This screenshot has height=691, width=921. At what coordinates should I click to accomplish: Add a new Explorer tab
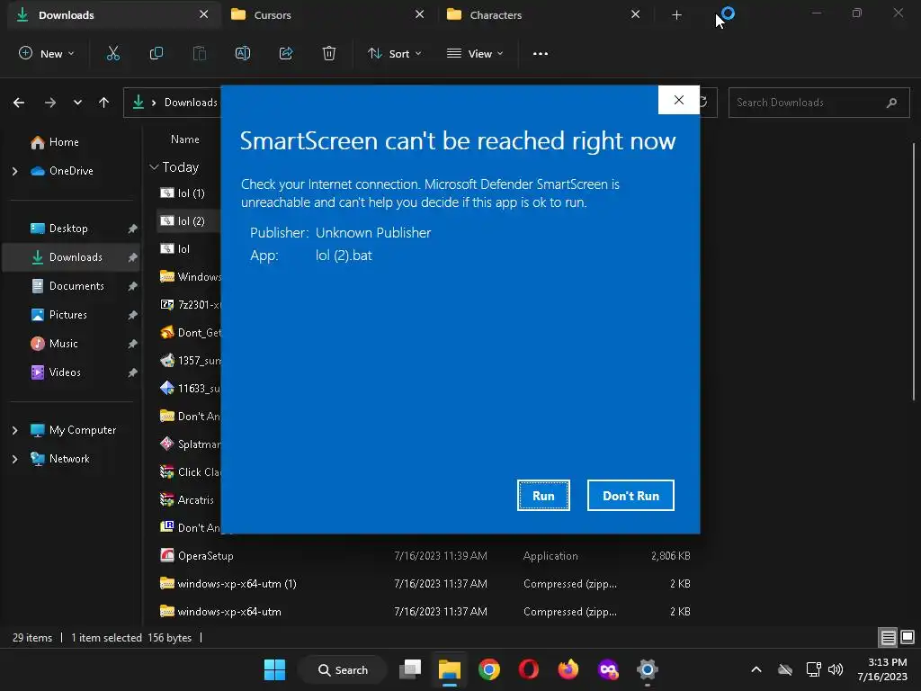pyautogui.click(x=676, y=15)
